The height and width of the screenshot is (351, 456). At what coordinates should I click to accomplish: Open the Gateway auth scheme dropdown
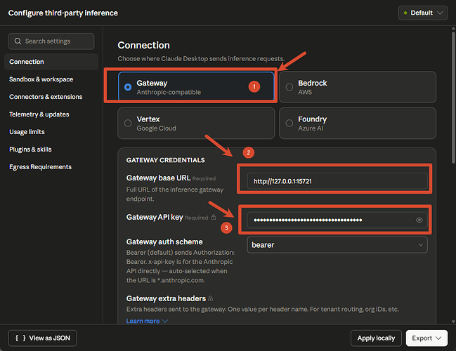337,245
